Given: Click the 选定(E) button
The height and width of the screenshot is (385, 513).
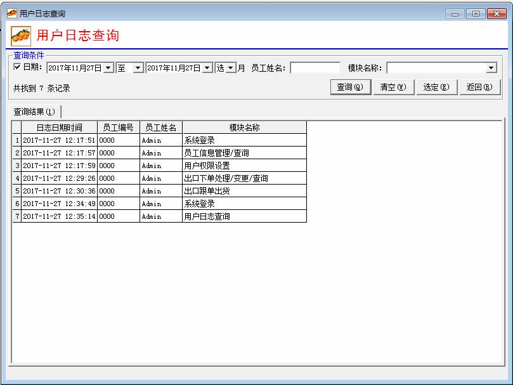Looking at the screenshot, I should [x=436, y=88].
